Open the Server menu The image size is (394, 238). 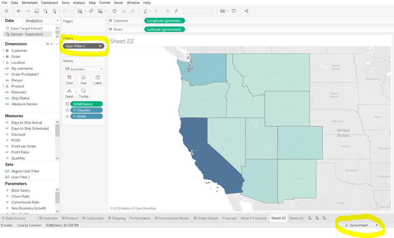[x=119, y=3]
